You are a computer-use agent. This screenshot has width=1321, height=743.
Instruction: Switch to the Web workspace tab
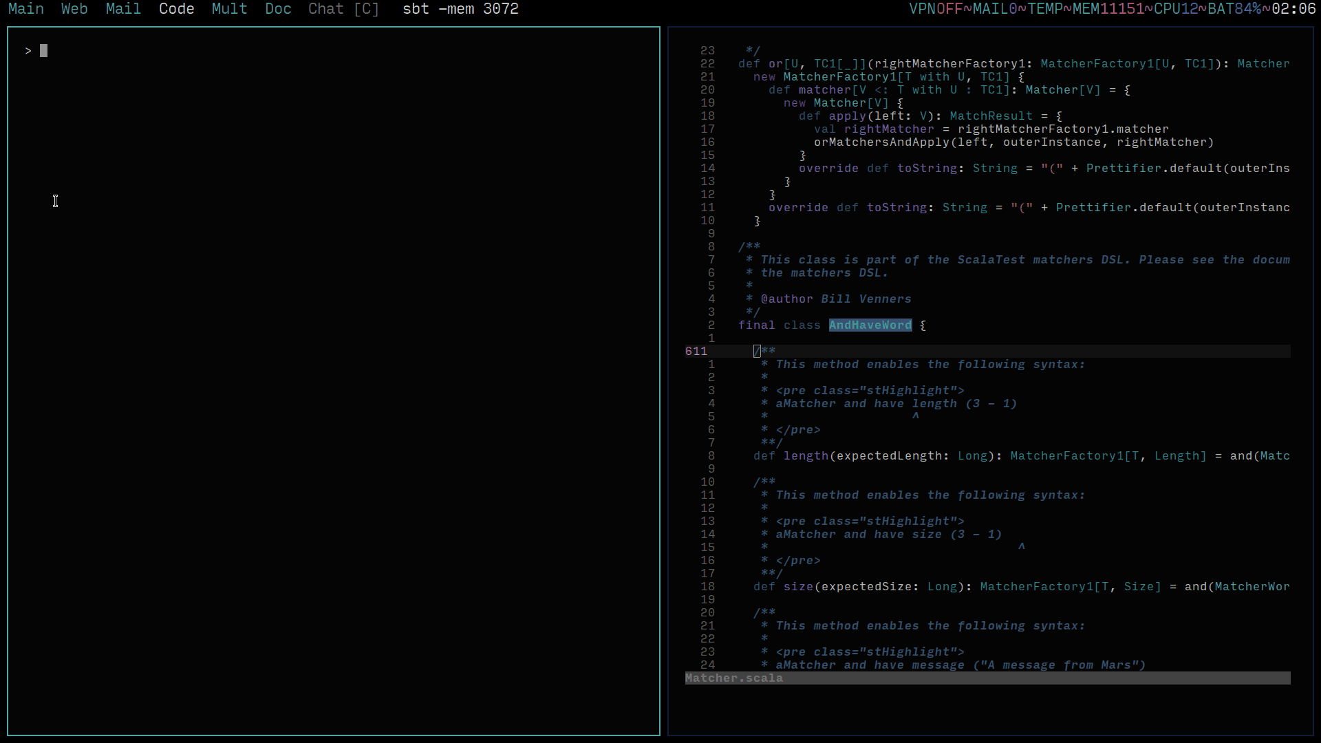click(x=74, y=9)
